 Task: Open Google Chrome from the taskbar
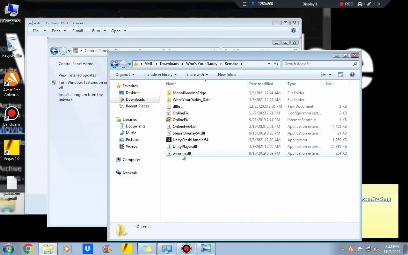click(28, 248)
